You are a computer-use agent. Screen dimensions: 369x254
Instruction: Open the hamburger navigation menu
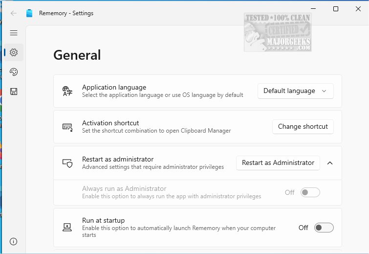click(14, 33)
